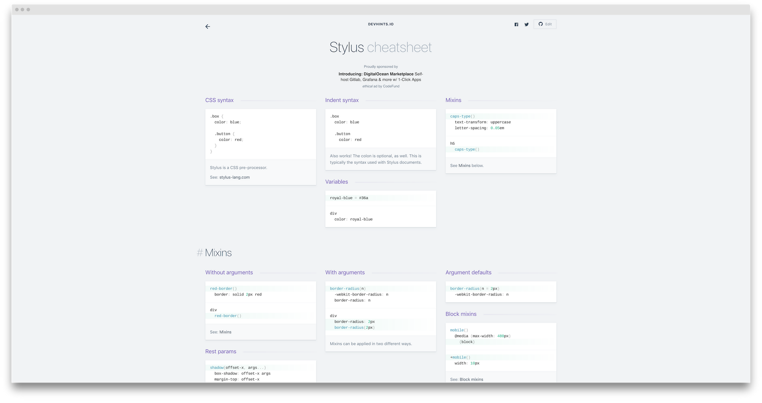Screen dimensions: 762x403
Task: Click the back arrow at the top left
Action: coord(208,27)
